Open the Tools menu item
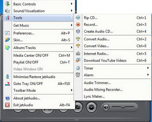 pyautogui.click(x=39, y=18)
